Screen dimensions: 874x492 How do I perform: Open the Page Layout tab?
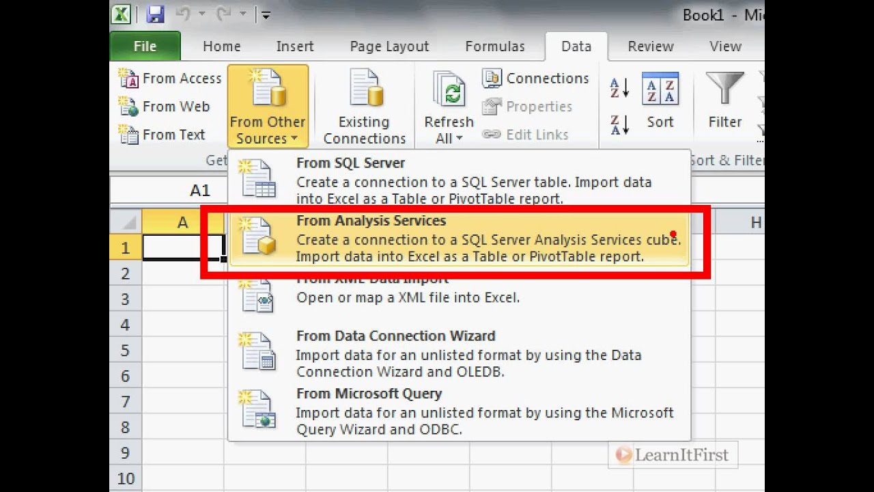pyautogui.click(x=389, y=46)
